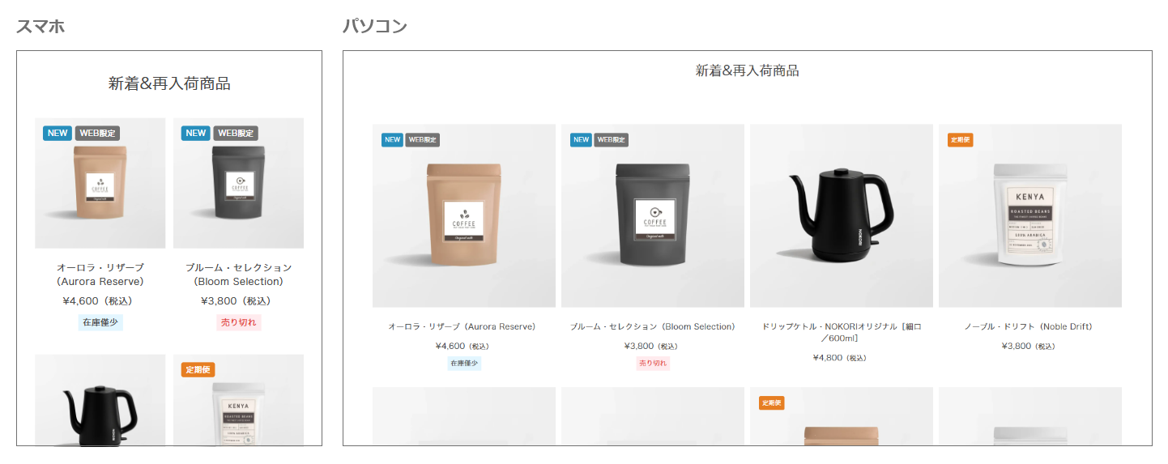Screen dimensions: 1168x464
Task: Click the NEW badge on smartphone Aurora Reserve
Action: tap(58, 133)
